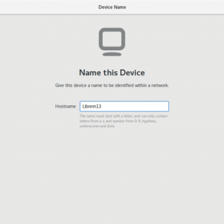Click the monitor stand base of the icon
This screenshot has width=224, height=224.
point(112,54)
